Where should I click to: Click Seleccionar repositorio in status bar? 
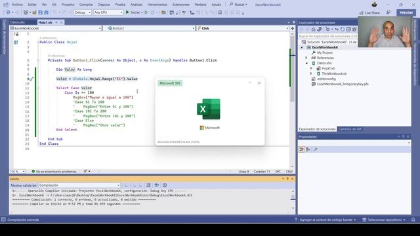pyautogui.click(x=384, y=220)
